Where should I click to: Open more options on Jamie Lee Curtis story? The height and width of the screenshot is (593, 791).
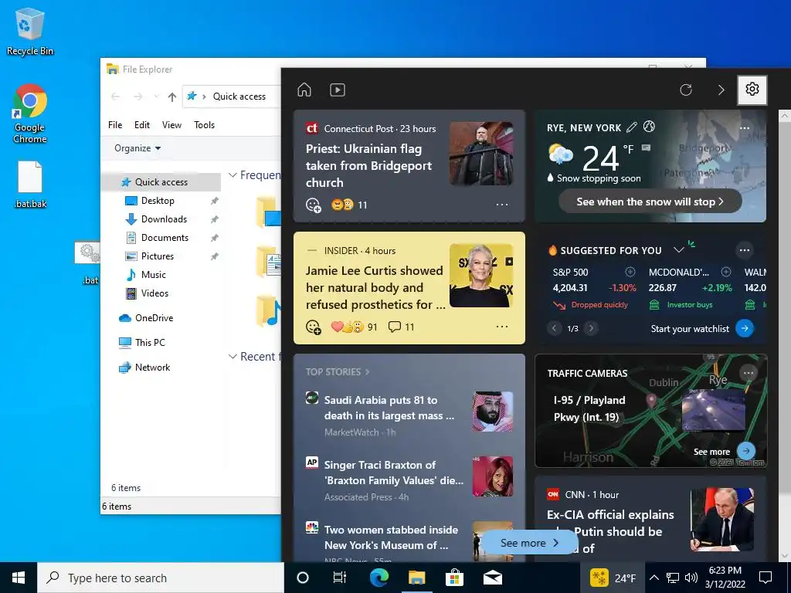502,327
